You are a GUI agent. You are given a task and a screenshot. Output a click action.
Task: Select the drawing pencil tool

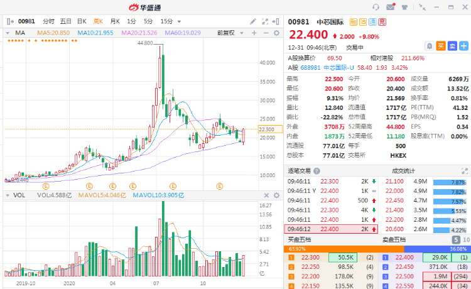[253, 21]
